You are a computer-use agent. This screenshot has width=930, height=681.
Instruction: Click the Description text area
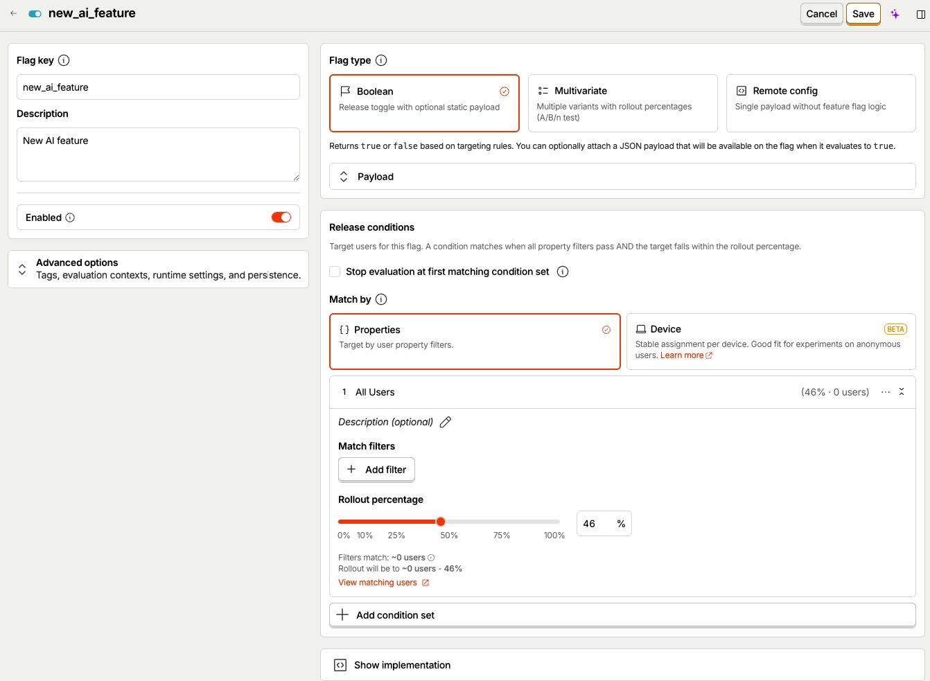tap(158, 154)
